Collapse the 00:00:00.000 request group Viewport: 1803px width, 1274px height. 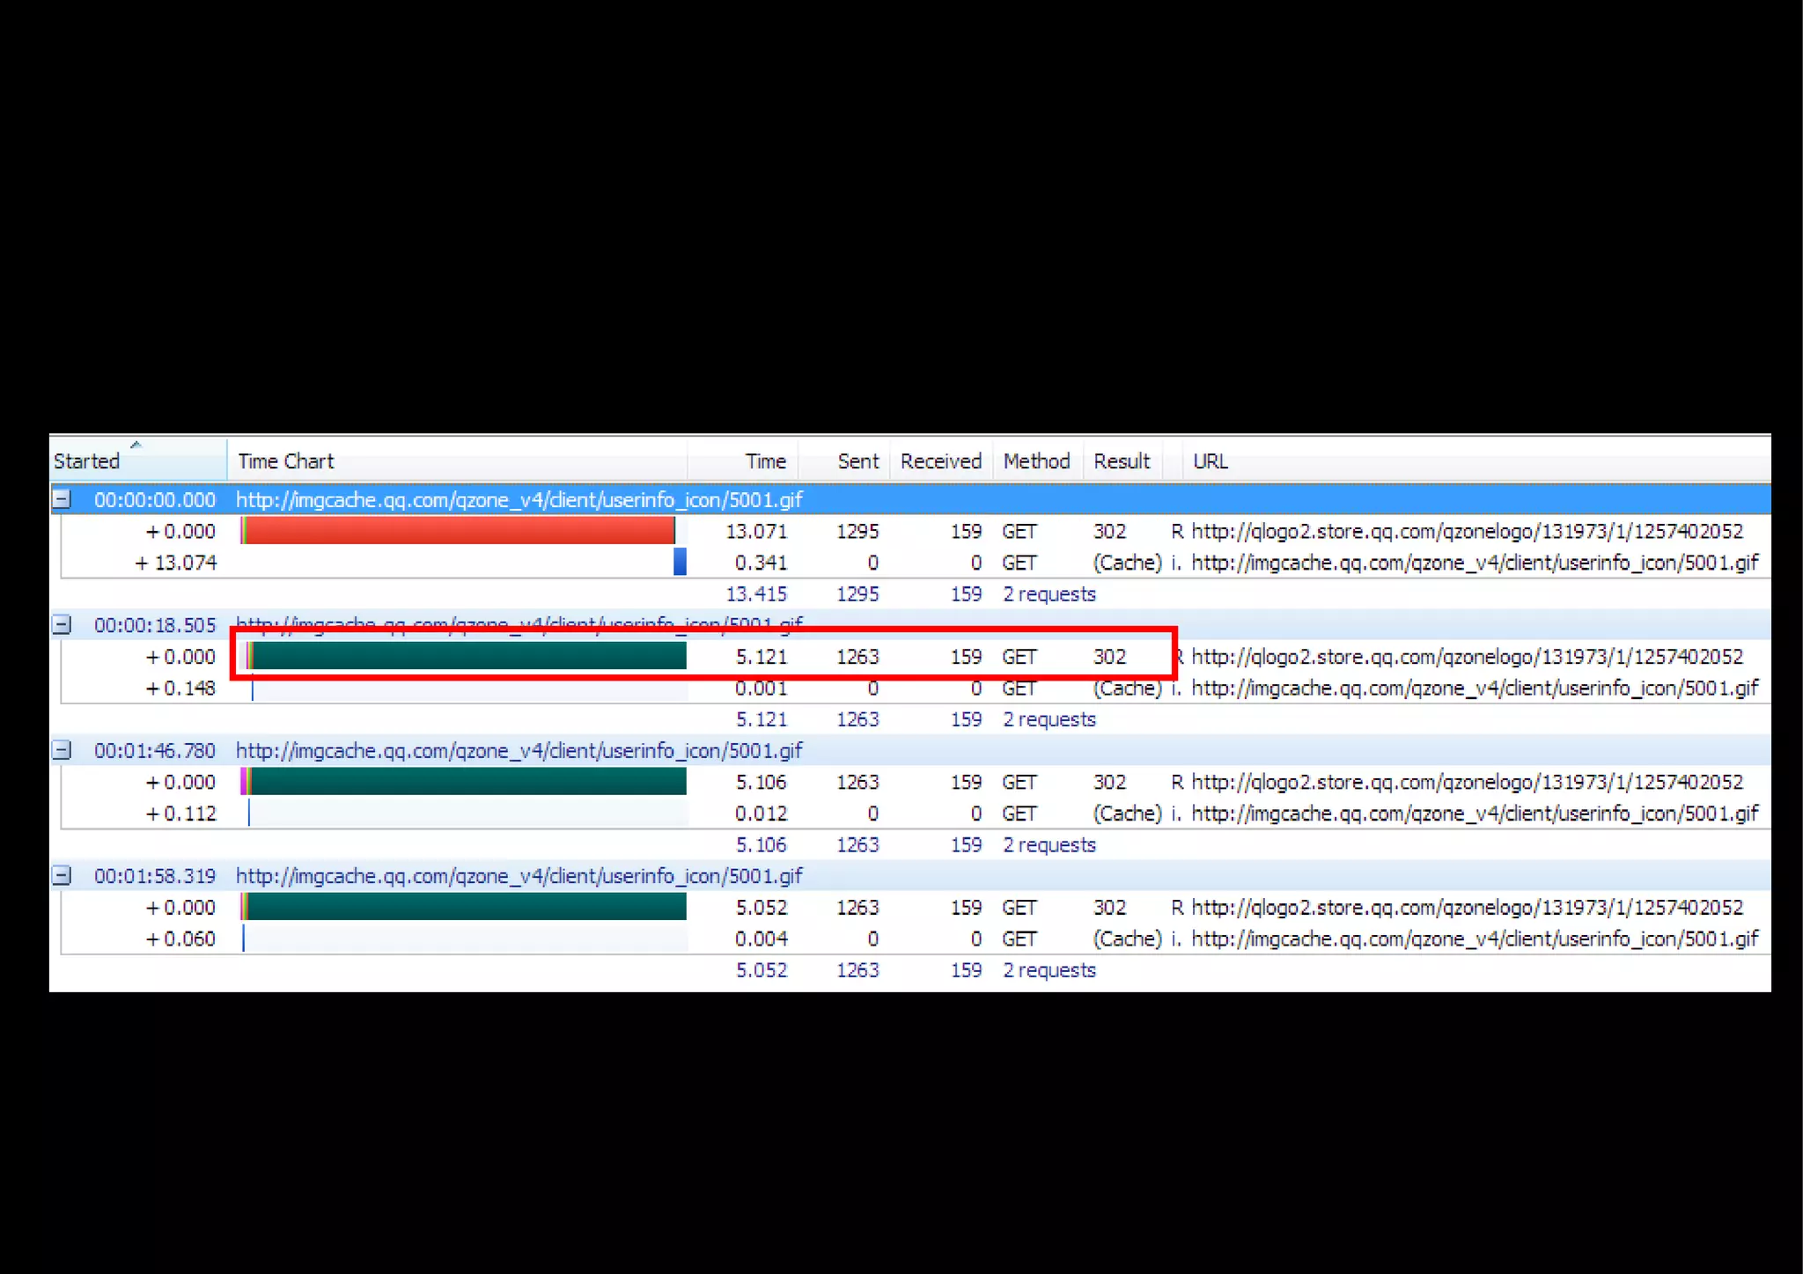62,499
